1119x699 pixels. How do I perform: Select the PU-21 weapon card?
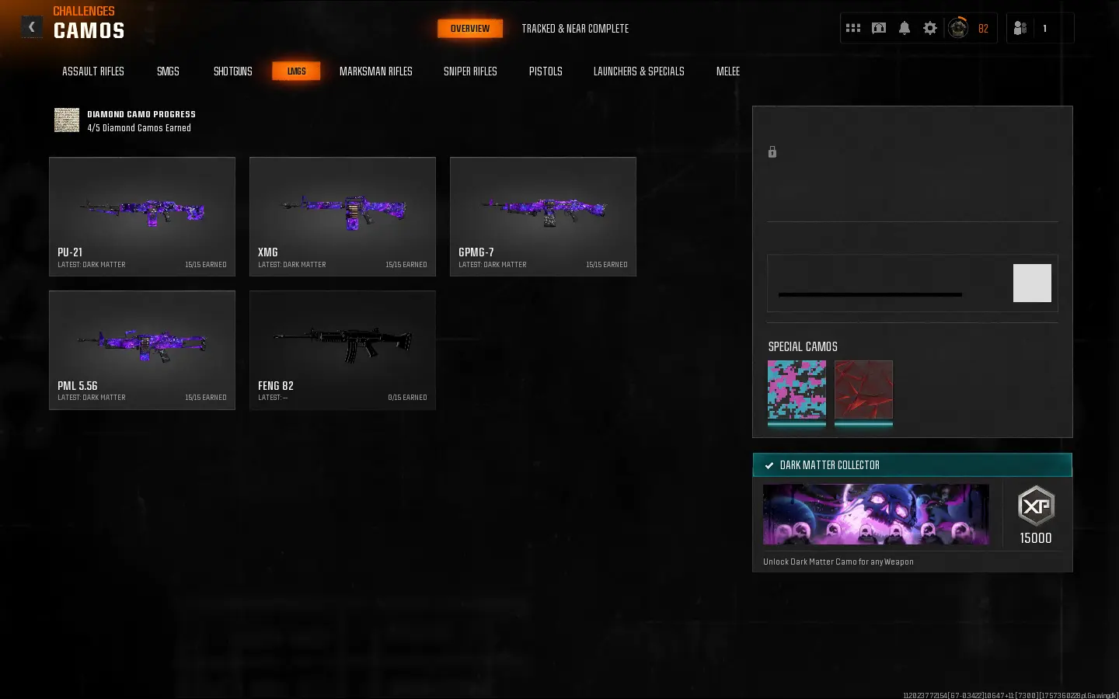tap(142, 217)
